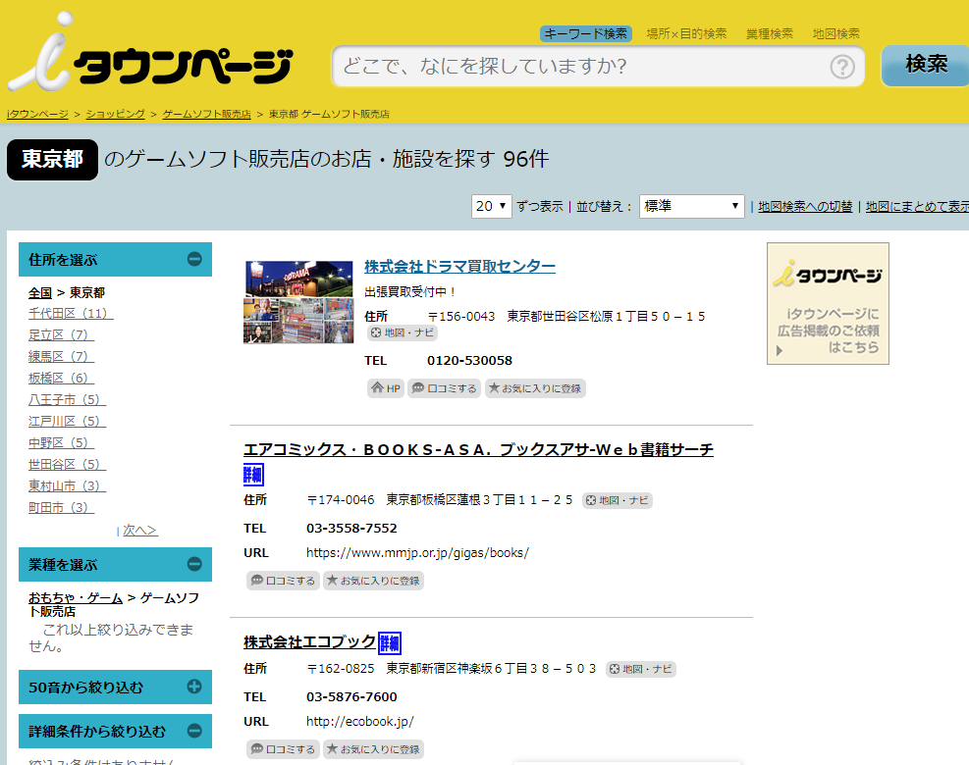Screen dimensions: 969x765
Task: Click the phone number 0120-530058
Action: coord(469,361)
